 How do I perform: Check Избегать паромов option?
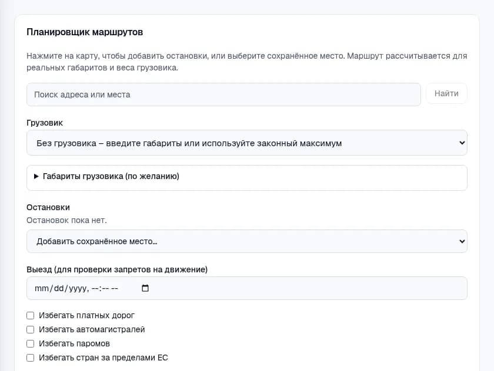coord(30,343)
